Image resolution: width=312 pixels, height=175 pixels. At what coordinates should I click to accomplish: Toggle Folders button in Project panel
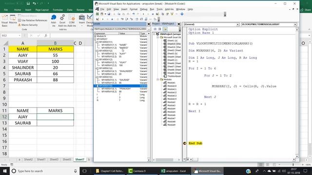point(165,29)
